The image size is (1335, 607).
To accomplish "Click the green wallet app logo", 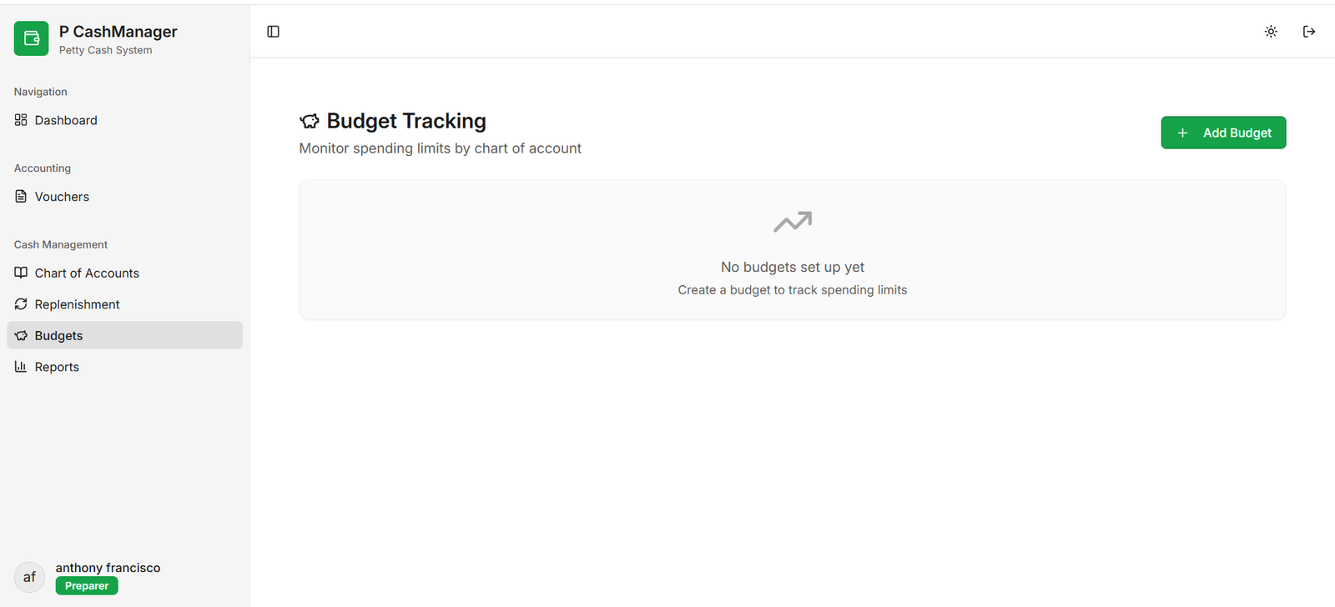I will pyautogui.click(x=31, y=38).
